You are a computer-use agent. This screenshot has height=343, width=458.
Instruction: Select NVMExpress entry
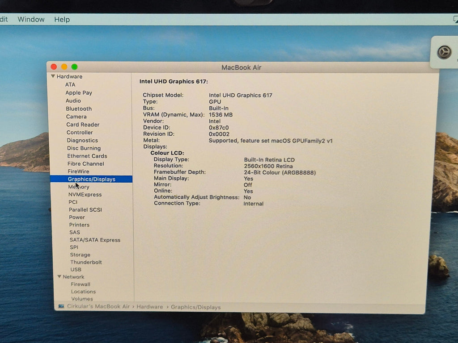point(85,195)
